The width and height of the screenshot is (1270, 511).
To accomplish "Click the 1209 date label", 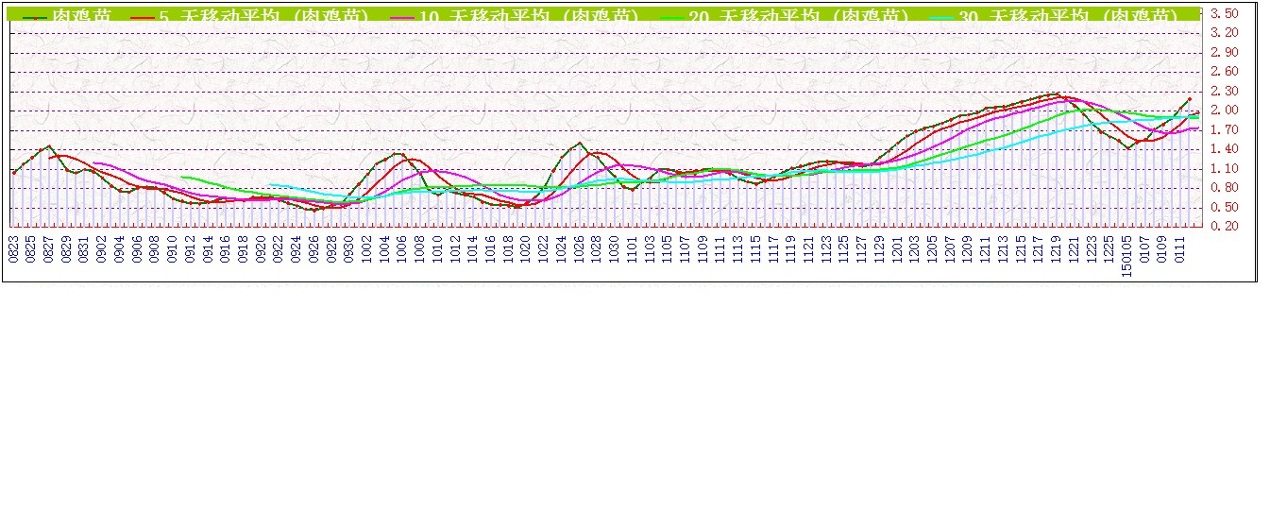I will pyautogui.click(x=967, y=248).
